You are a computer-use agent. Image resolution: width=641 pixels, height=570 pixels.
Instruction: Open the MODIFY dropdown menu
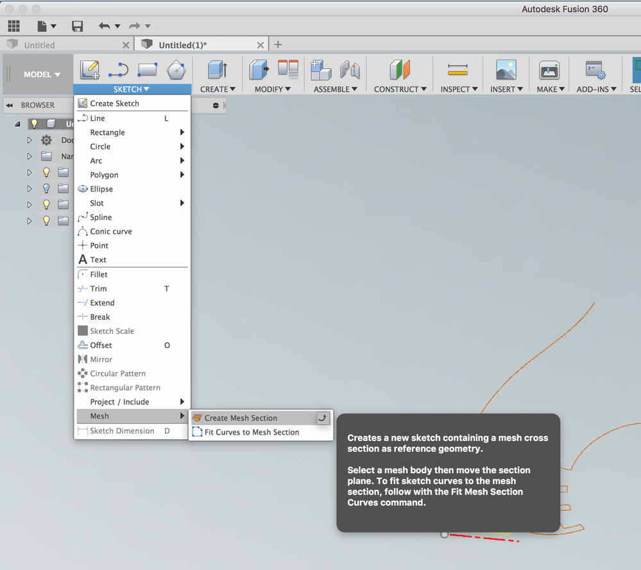(272, 89)
